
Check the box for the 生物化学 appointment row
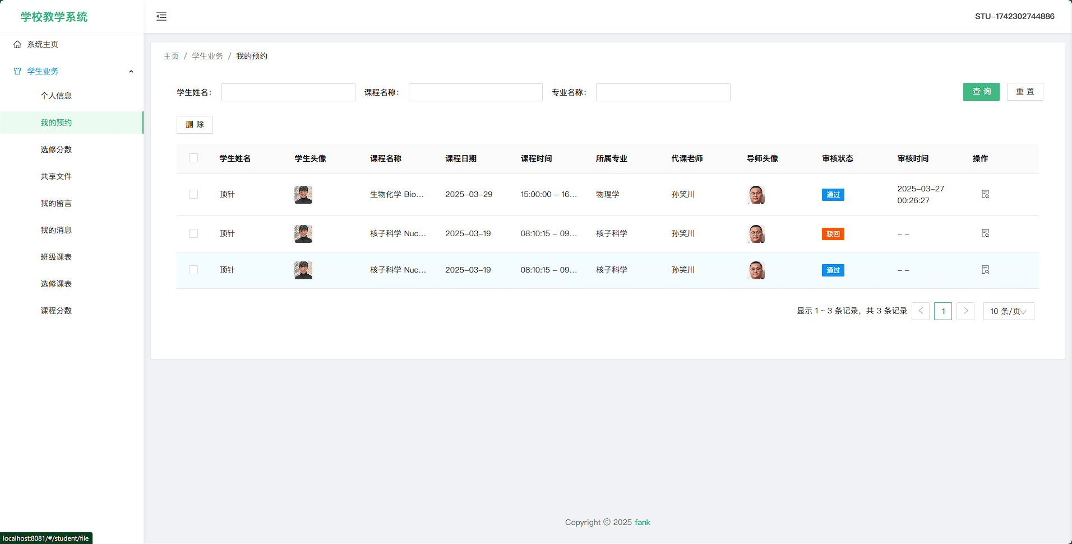tap(193, 194)
